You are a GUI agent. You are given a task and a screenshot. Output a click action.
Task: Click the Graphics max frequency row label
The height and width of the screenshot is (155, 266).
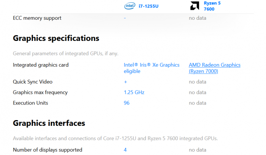[x=40, y=92]
